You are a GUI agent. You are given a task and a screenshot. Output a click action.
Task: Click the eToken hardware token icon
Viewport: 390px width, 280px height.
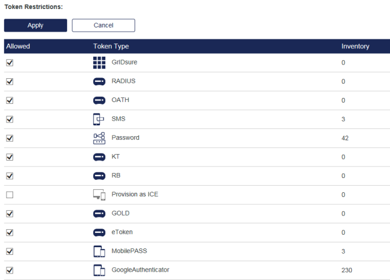(99, 232)
